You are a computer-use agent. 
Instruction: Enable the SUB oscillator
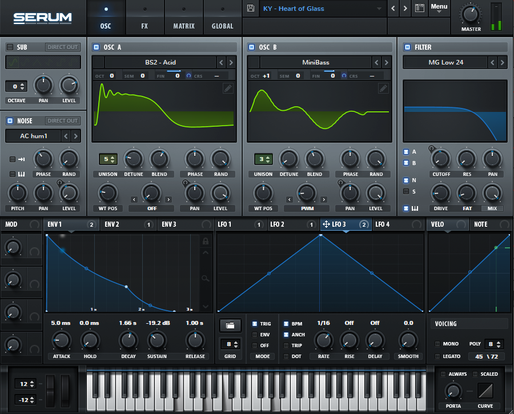10,47
